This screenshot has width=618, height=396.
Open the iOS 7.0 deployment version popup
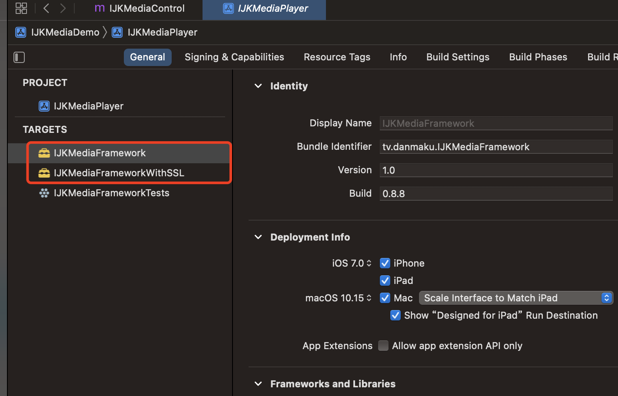tap(352, 264)
